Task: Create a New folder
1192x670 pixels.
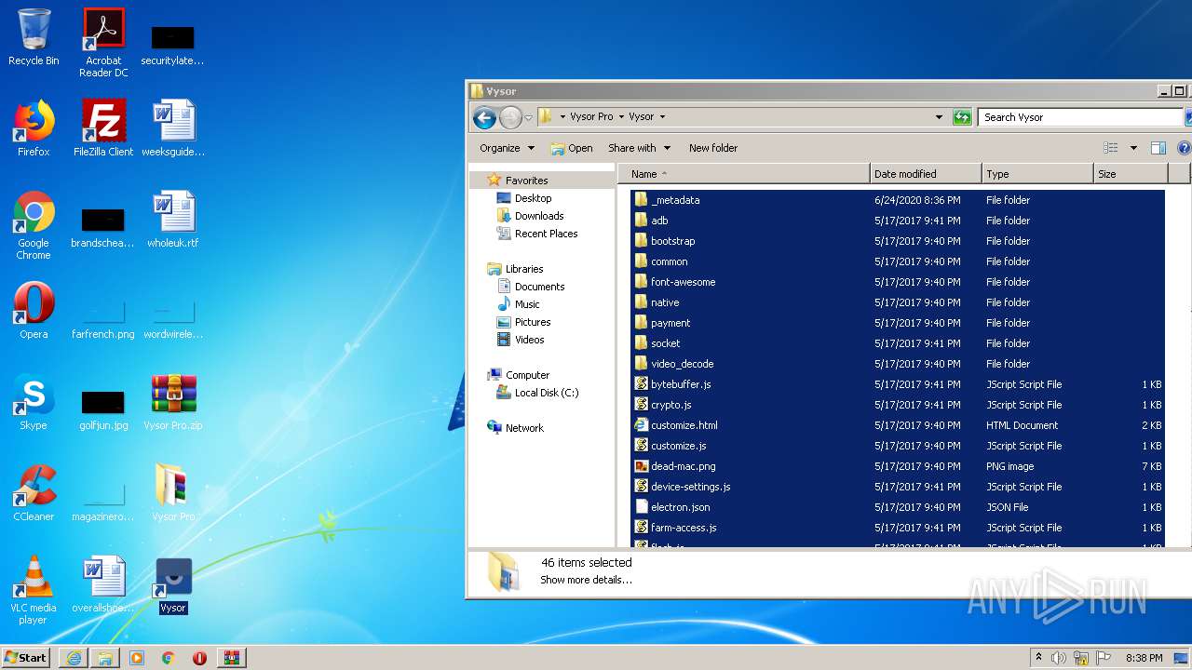Action: (713, 148)
